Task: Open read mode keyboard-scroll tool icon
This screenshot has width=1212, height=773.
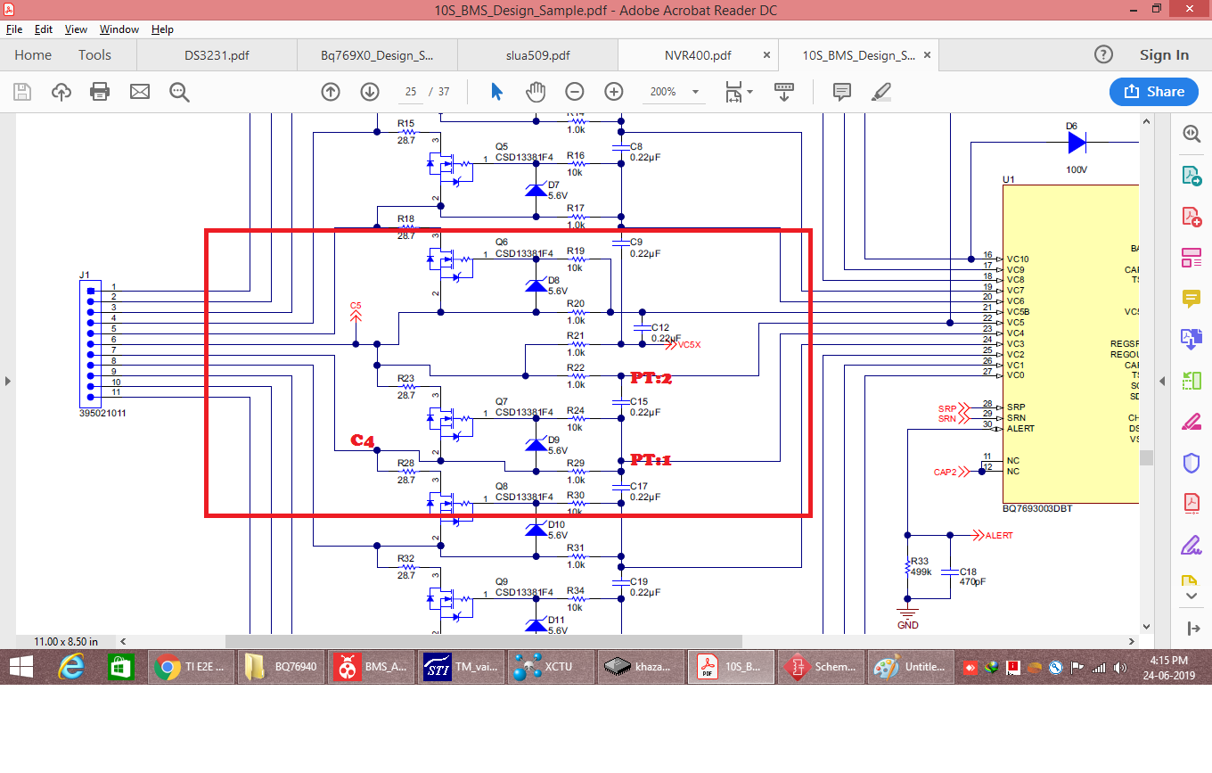Action: pyautogui.click(x=784, y=91)
